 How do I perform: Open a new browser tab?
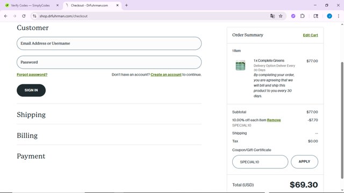click(x=126, y=5)
